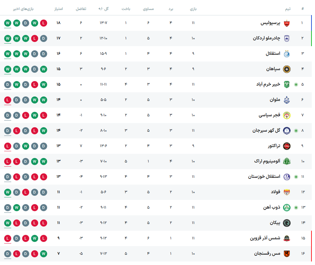Click the Persepolis team logo
Image resolution: width=315 pixels, height=265 pixels.
click(286, 23)
